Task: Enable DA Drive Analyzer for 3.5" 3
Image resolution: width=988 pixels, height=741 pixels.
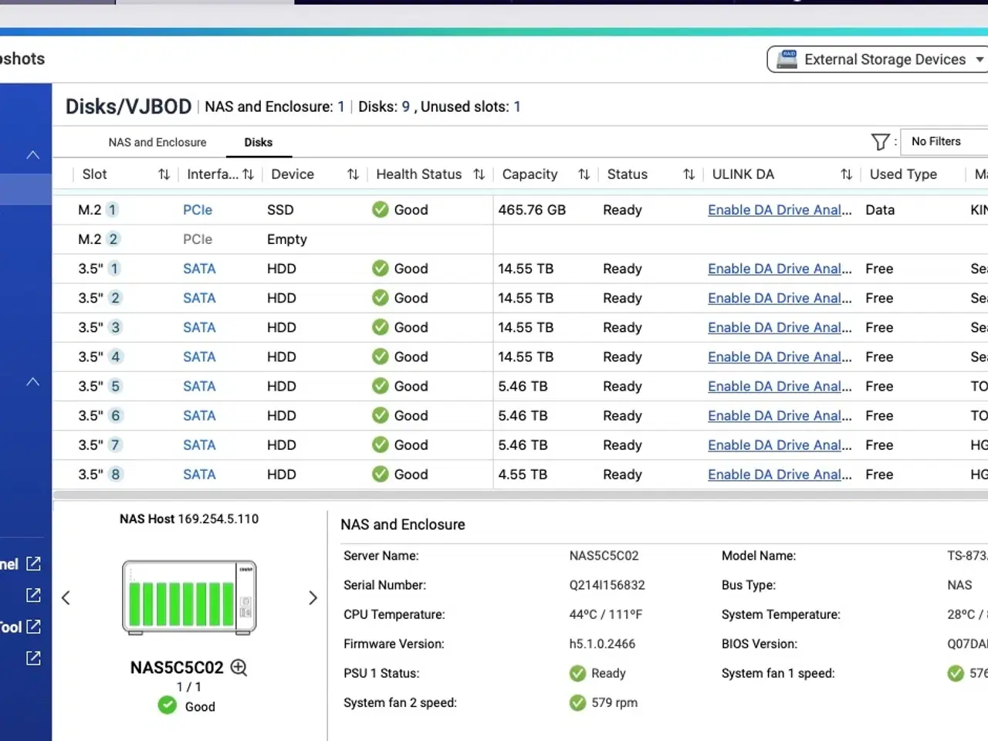Action: (x=780, y=327)
